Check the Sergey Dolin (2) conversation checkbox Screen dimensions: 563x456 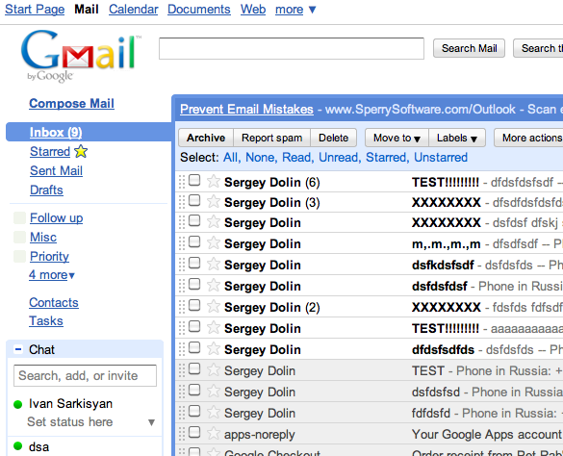coord(194,306)
